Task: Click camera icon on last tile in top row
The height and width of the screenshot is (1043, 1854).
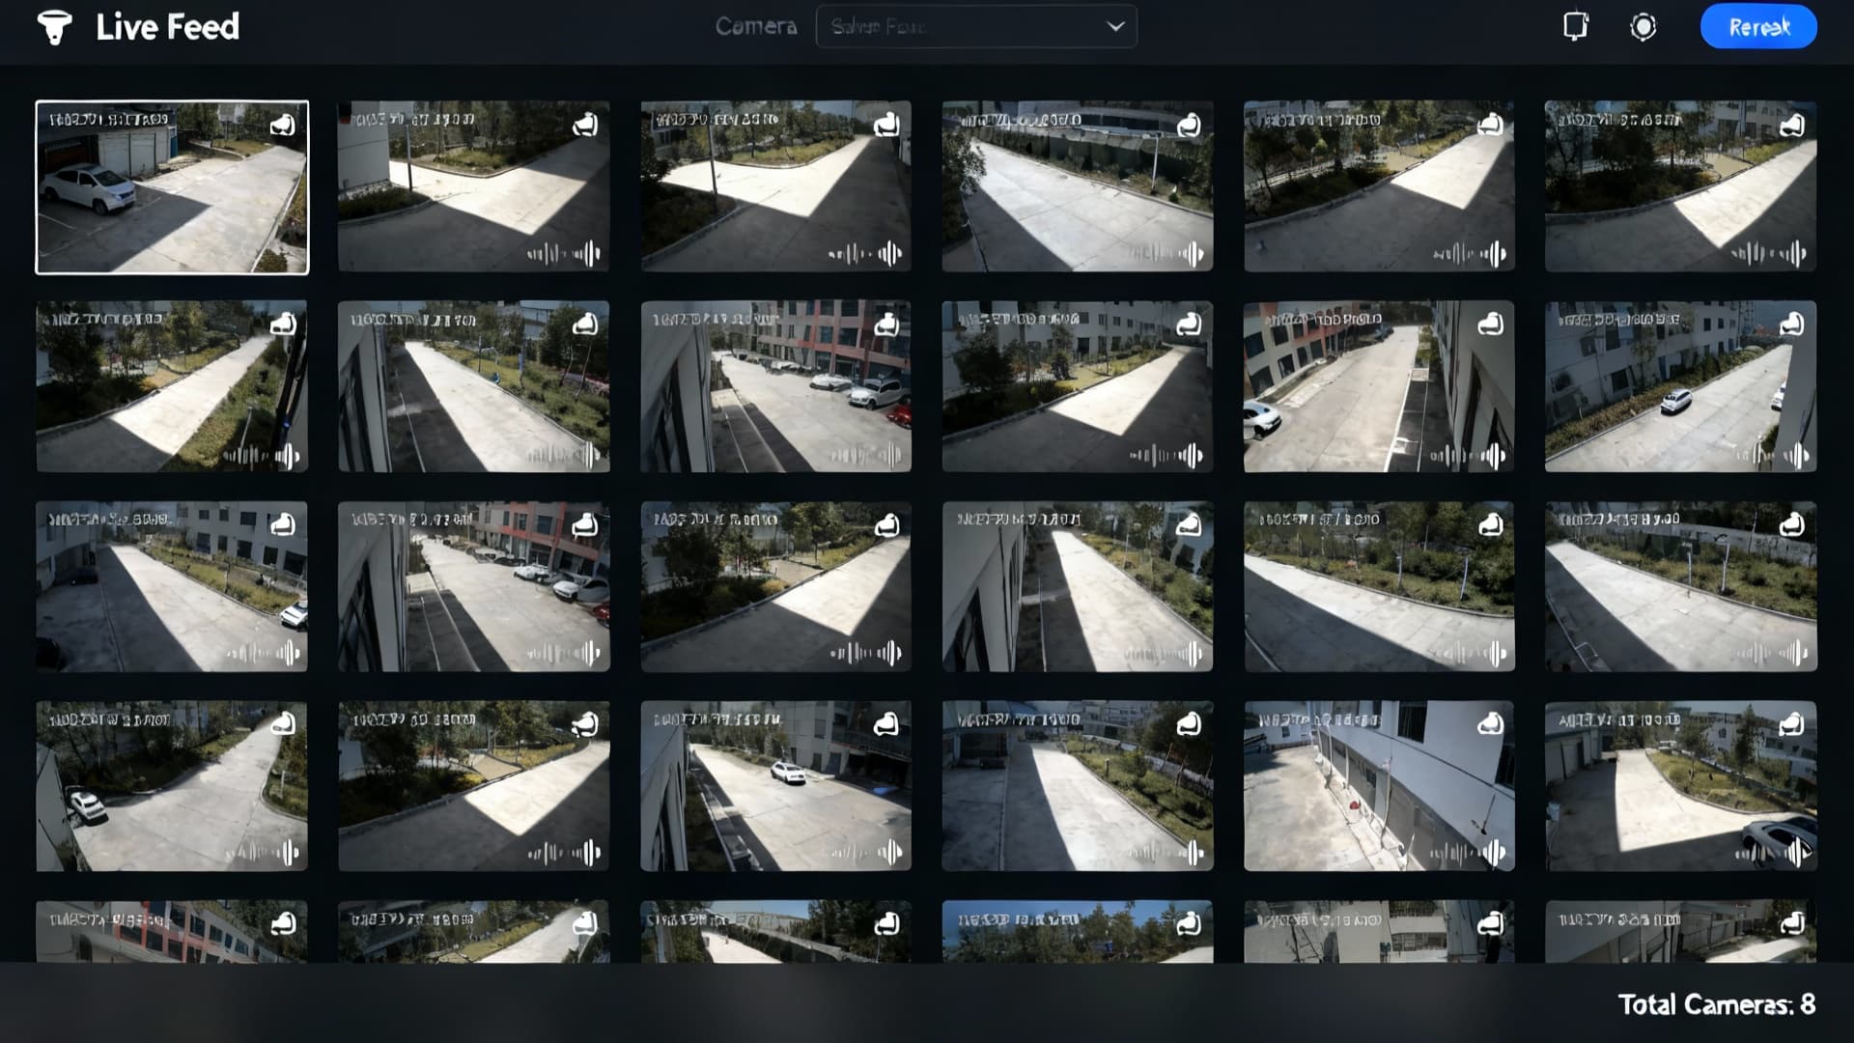Action: tap(1791, 126)
